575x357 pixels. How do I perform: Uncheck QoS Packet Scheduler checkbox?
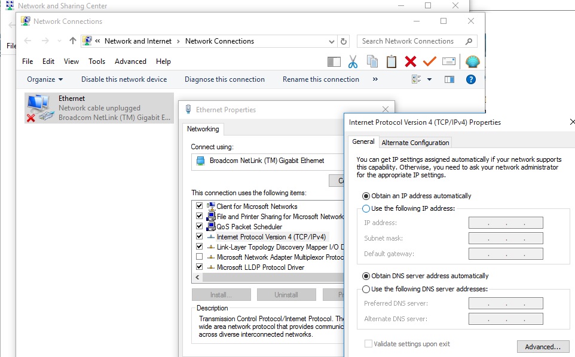(x=199, y=227)
